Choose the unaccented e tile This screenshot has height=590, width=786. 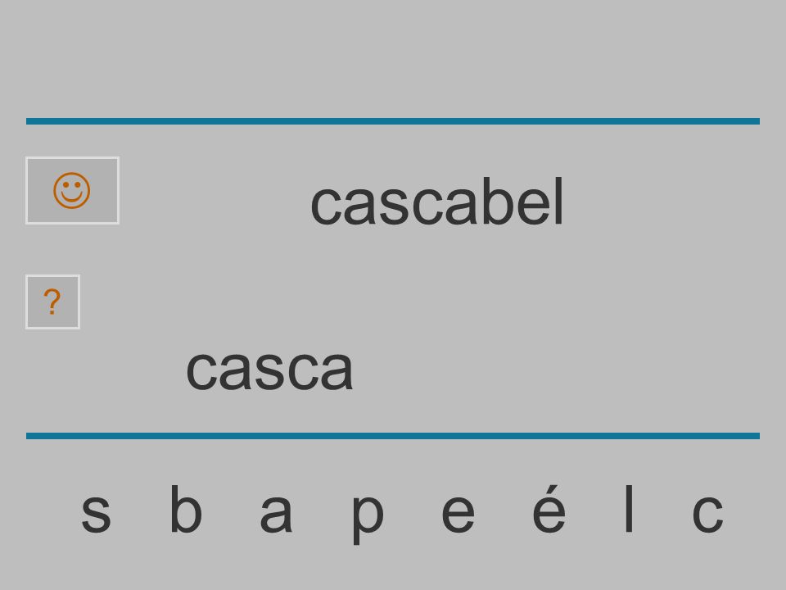(458, 513)
